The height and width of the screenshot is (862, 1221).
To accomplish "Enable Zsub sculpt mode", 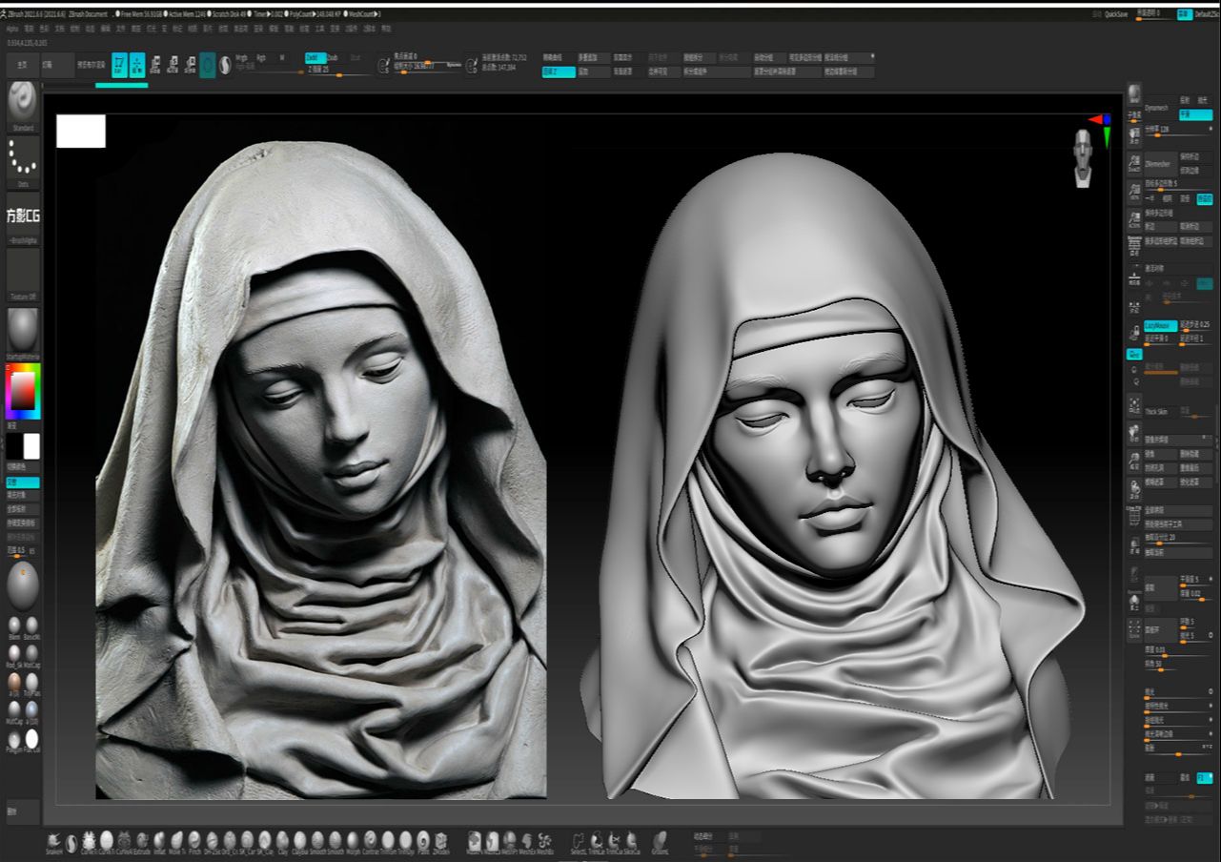I will click(334, 57).
